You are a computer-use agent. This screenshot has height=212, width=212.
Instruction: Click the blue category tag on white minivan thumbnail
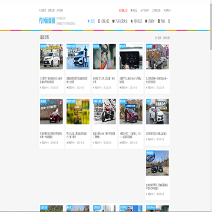[44, 45]
